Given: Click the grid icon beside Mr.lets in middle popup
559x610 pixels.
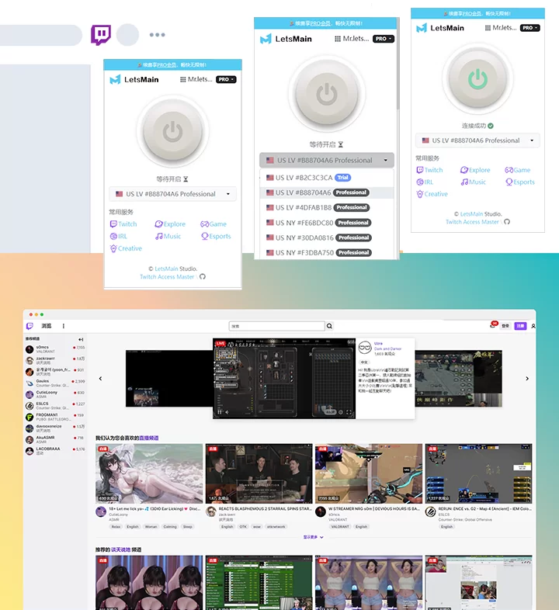Looking at the screenshot, I should click(x=338, y=39).
